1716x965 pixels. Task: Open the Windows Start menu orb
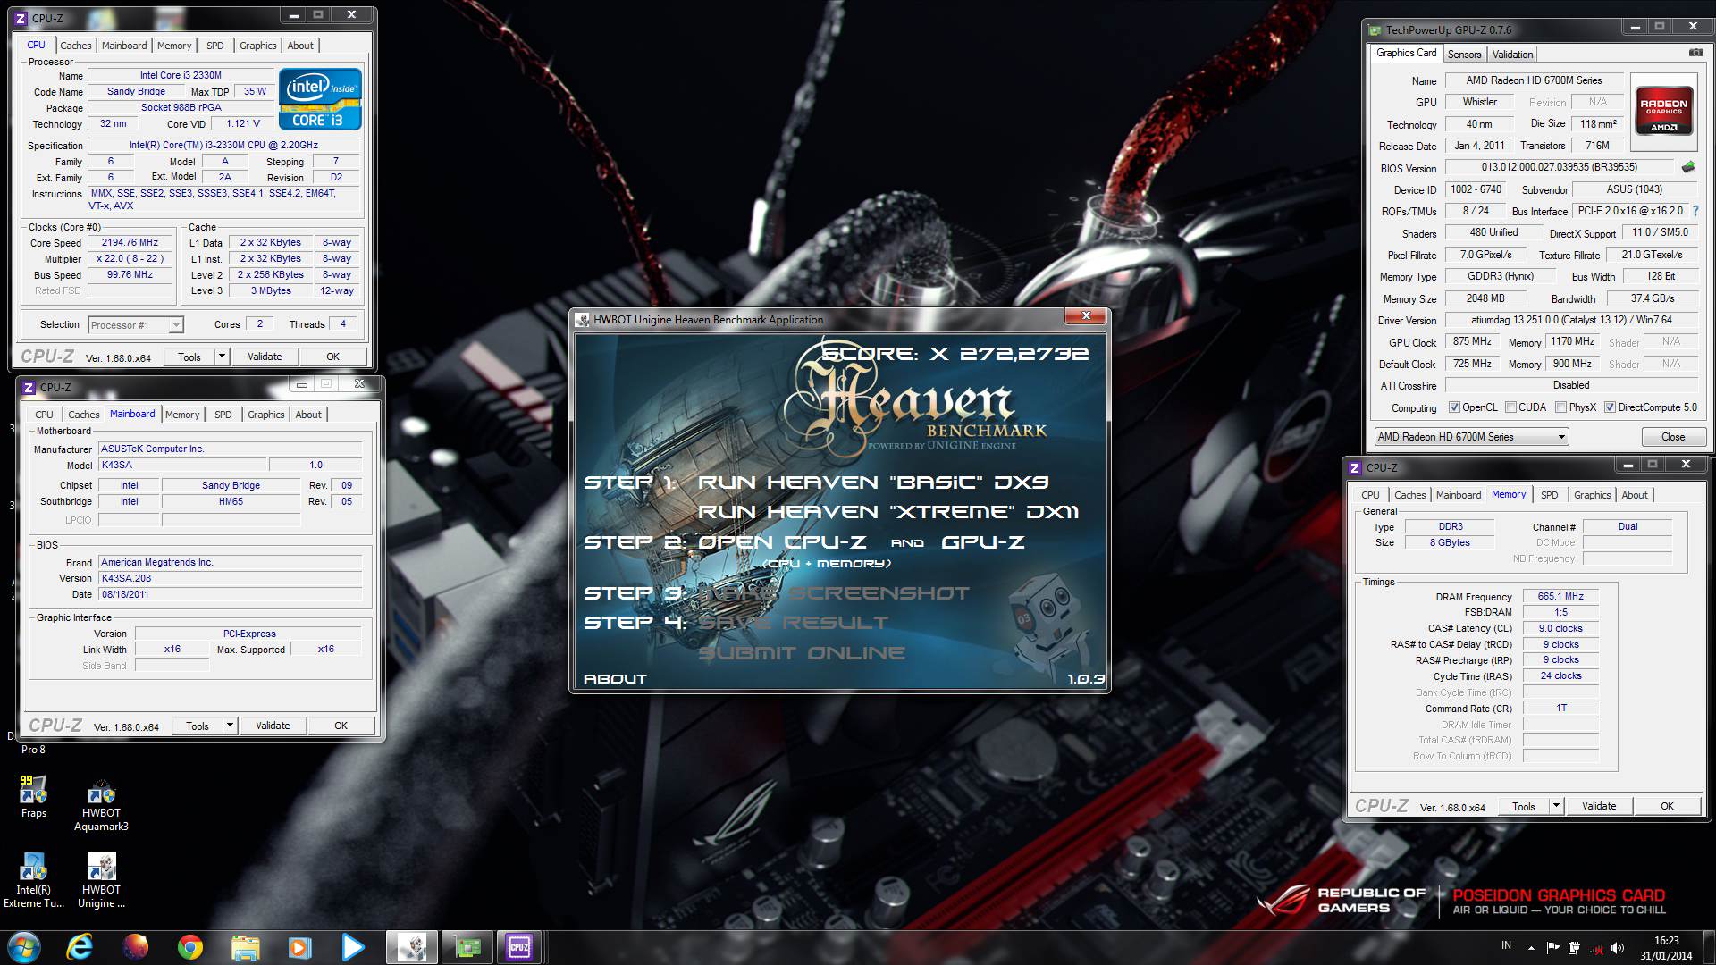(24, 947)
